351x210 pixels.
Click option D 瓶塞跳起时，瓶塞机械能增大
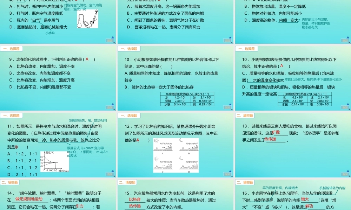[x=38, y=27]
